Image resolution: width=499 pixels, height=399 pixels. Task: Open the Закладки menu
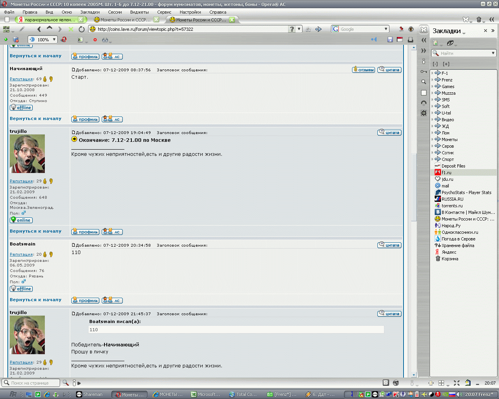[x=90, y=12]
